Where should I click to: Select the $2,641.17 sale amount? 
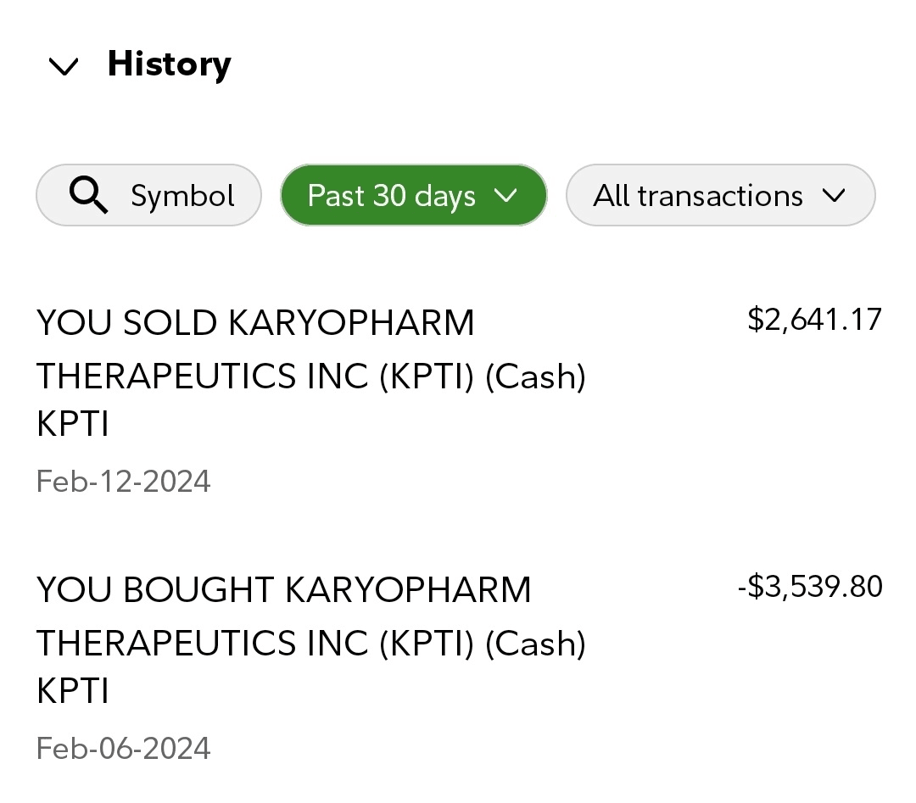[814, 320]
